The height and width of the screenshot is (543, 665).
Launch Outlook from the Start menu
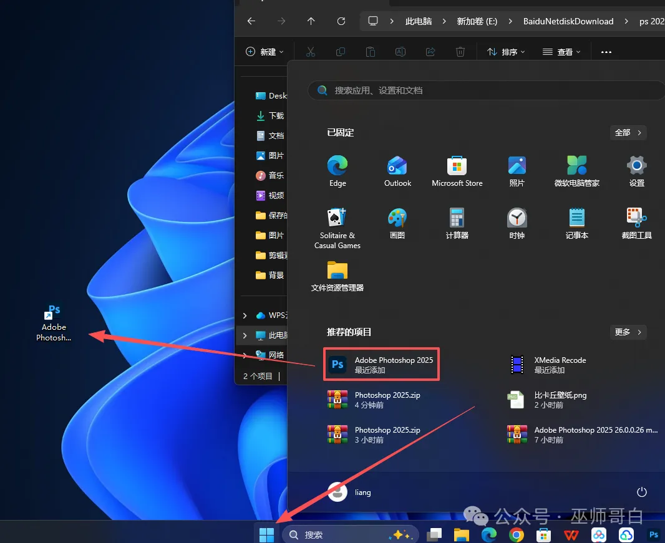[397, 171]
